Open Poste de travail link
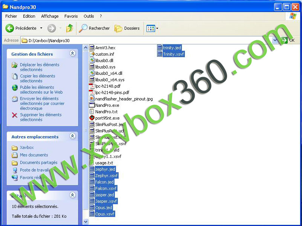Viewport: 302px width, 226px height. click(34, 170)
